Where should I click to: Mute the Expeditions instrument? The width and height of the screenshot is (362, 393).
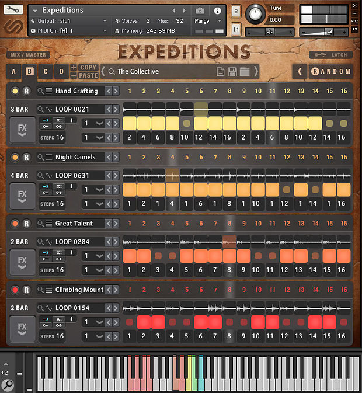click(x=236, y=30)
